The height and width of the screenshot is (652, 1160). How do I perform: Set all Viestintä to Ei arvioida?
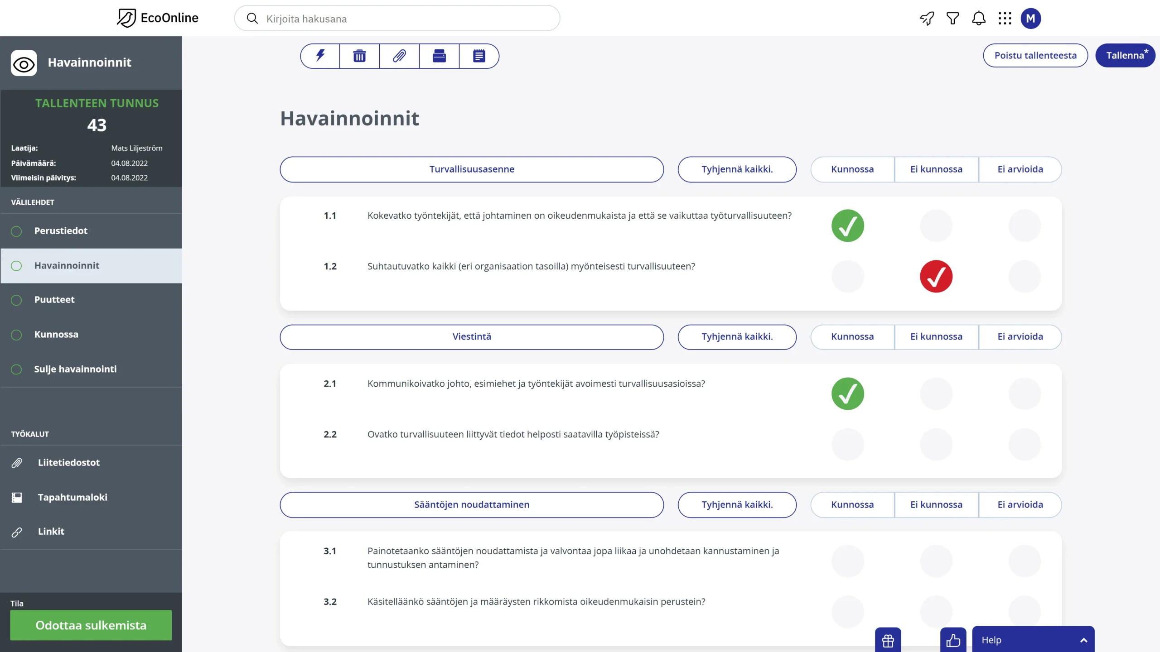click(1020, 337)
